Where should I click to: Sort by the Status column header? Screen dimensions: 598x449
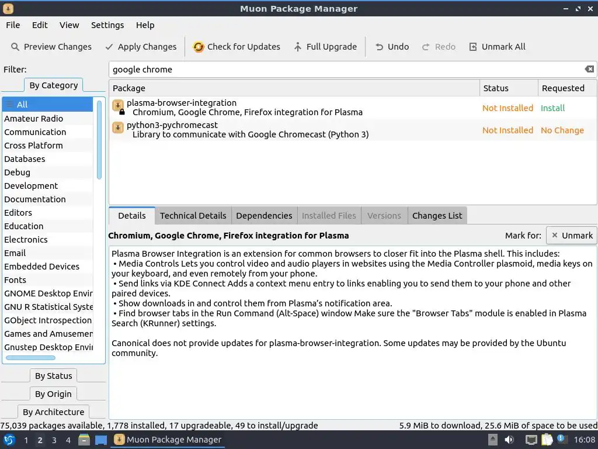click(x=509, y=88)
